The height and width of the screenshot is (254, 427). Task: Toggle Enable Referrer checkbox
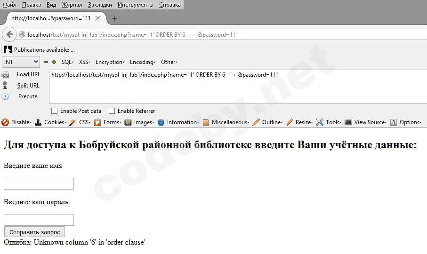point(112,111)
